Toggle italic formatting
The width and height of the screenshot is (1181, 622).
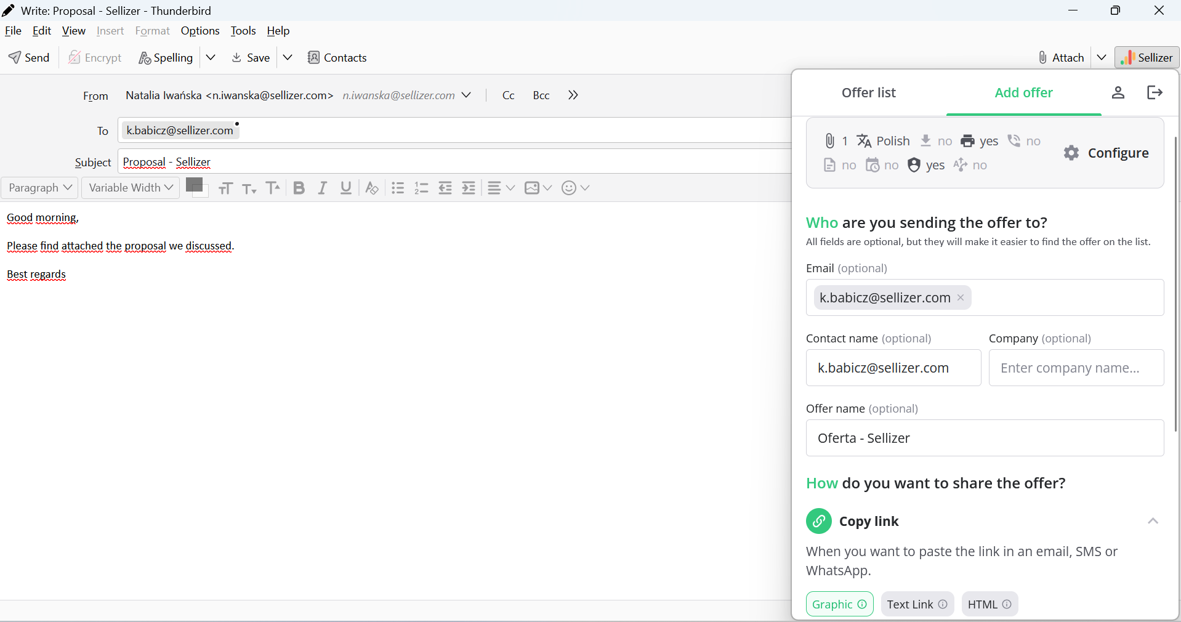point(322,188)
